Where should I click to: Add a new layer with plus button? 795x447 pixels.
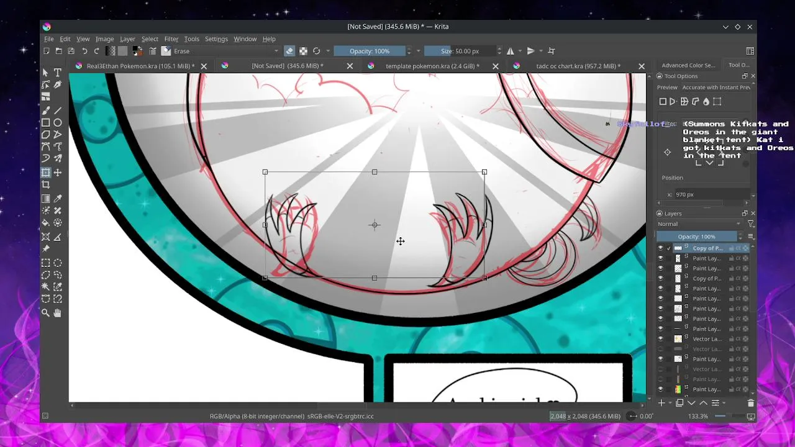click(x=662, y=403)
